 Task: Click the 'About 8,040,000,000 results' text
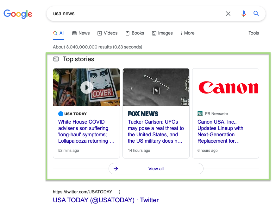pos(97,47)
